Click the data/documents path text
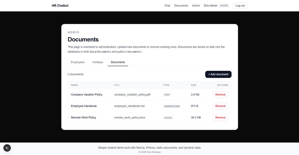299x155 pixels. (x=100, y=52)
